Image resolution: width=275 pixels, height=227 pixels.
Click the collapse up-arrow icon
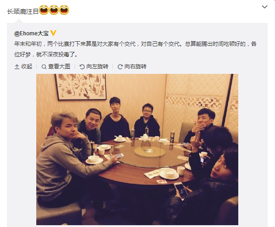(x=17, y=67)
